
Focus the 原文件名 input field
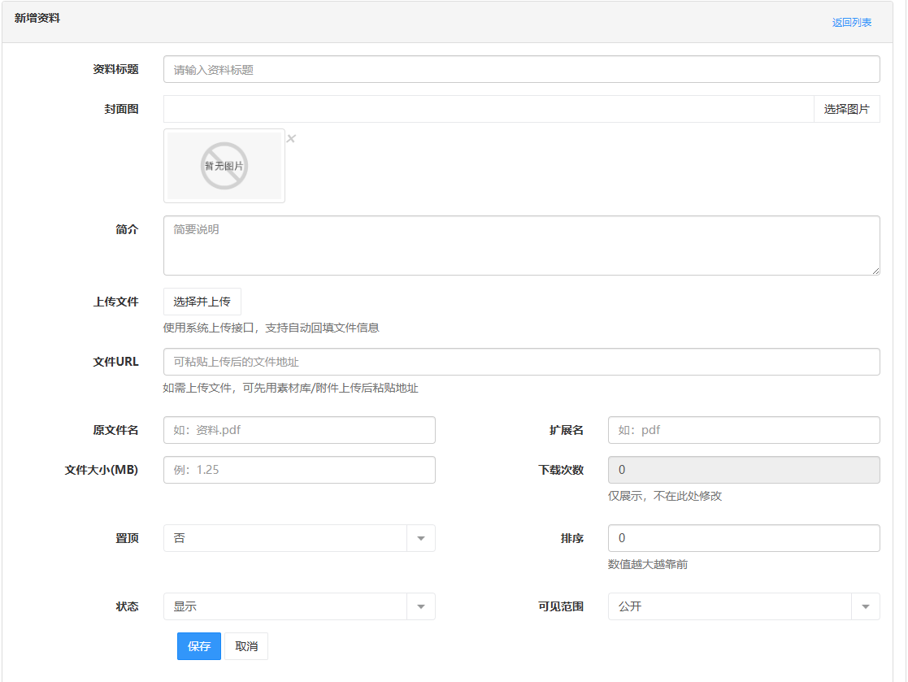pos(299,429)
